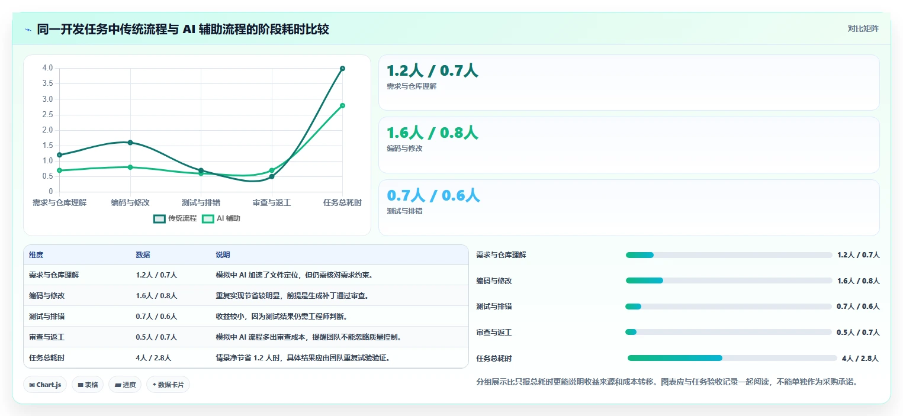Click the main title about 阶段耗时比较
903x416 pixels.
(x=183, y=29)
